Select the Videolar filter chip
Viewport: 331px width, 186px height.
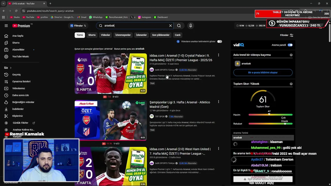click(x=106, y=35)
